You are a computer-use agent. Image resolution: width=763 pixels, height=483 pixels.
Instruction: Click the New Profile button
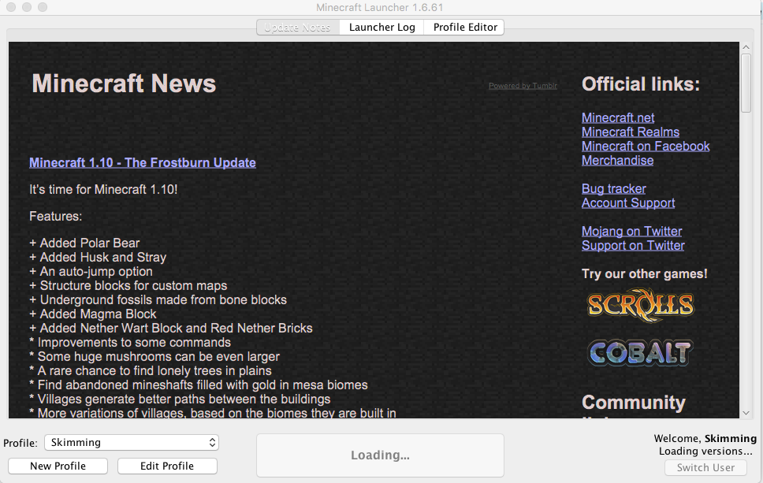pyautogui.click(x=58, y=466)
